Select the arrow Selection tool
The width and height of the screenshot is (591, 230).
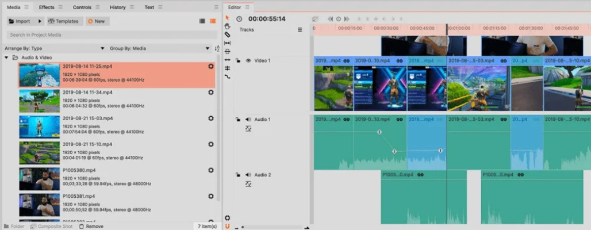pyautogui.click(x=228, y=18)
